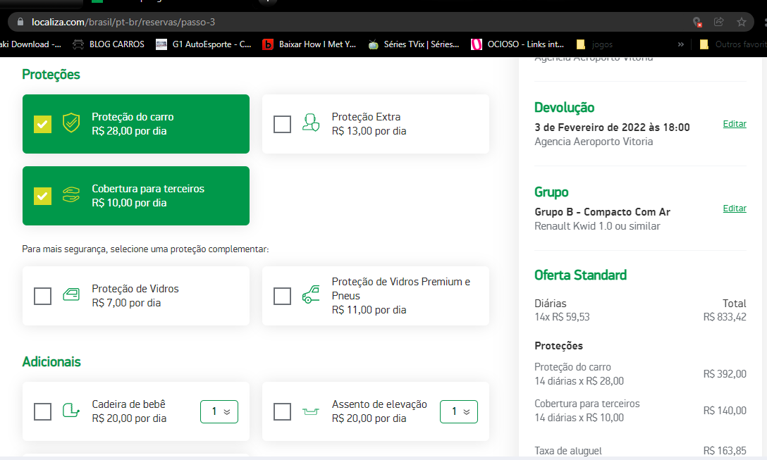Open Baixar How I Met Y... bookmark

click(309, 44)
